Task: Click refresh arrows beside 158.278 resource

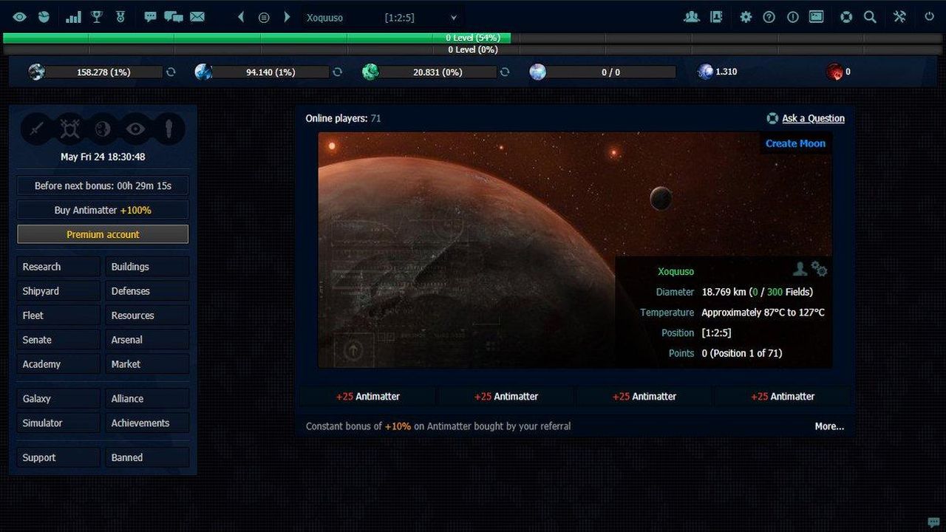Action: [x=171, y=72]
